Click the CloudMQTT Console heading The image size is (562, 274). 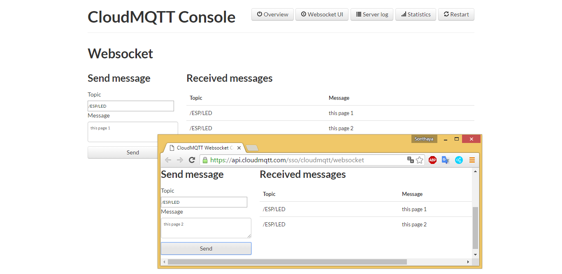(162, 17)
